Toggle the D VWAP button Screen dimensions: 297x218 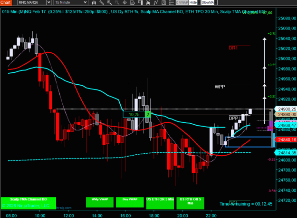tap(182, 2)
